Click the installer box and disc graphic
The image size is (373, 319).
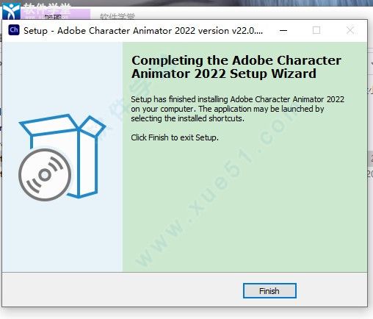[x=62, y=157]
